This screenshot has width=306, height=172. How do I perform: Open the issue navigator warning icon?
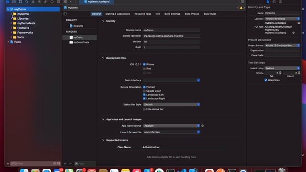(x=33, y=1)
